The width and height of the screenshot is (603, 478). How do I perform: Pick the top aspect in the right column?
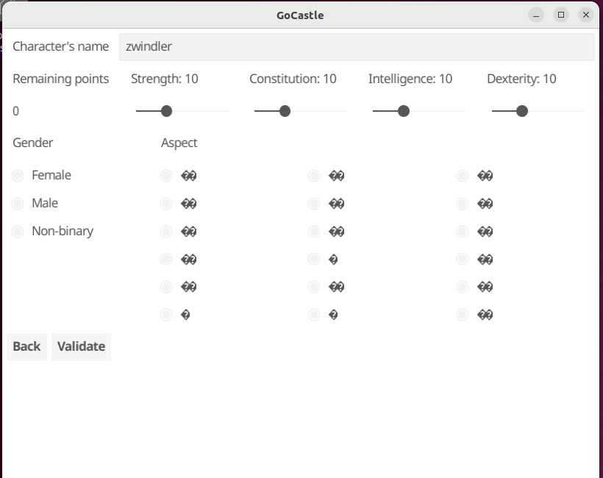click(x=463, y=176)
